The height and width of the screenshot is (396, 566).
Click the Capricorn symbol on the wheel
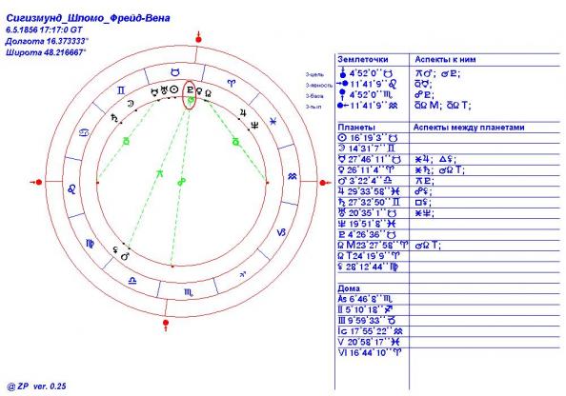(281, 232)
